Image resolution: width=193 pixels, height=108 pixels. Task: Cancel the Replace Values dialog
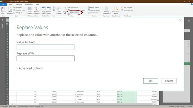(x=169, y=81)
